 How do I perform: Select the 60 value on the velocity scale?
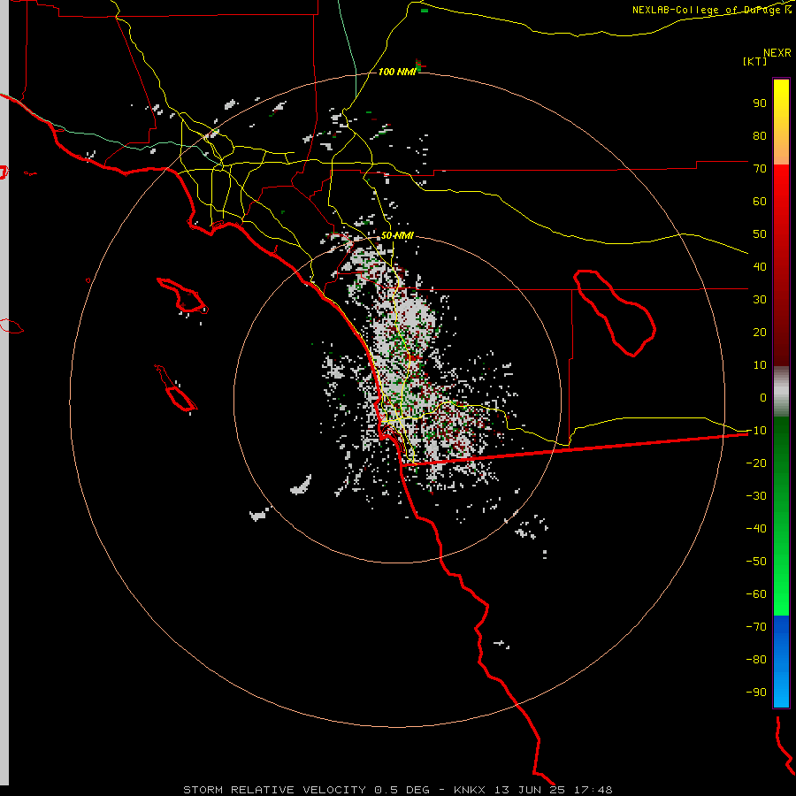point(760,201)
